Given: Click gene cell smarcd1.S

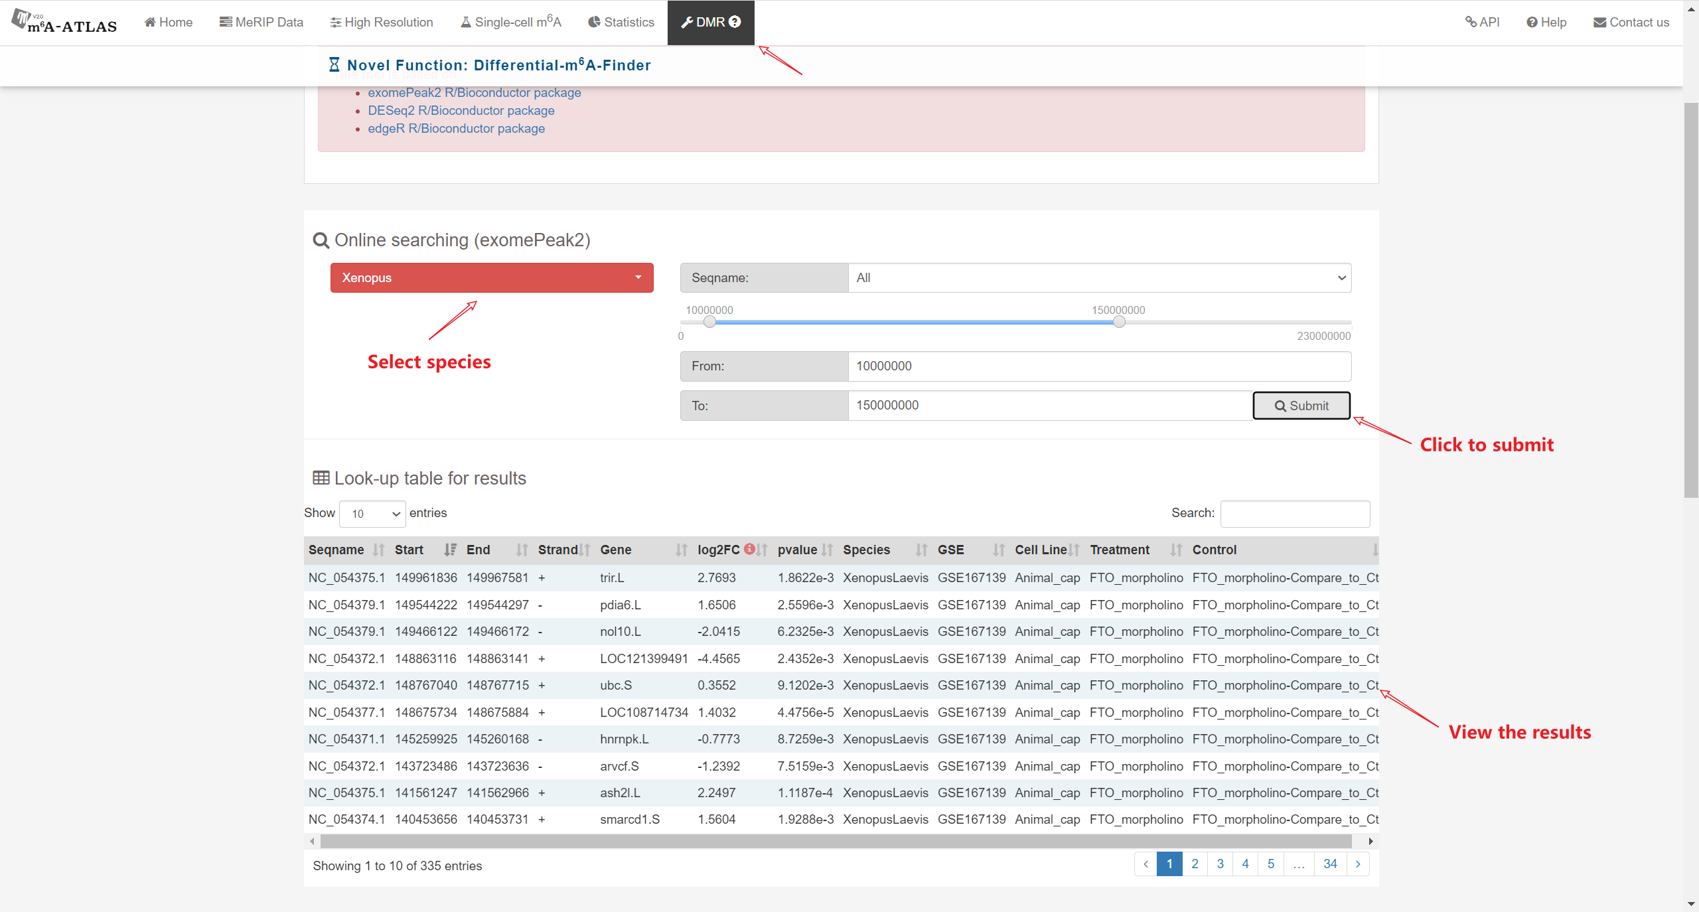Looking at the screenshot, I should [x=630, y=819].
